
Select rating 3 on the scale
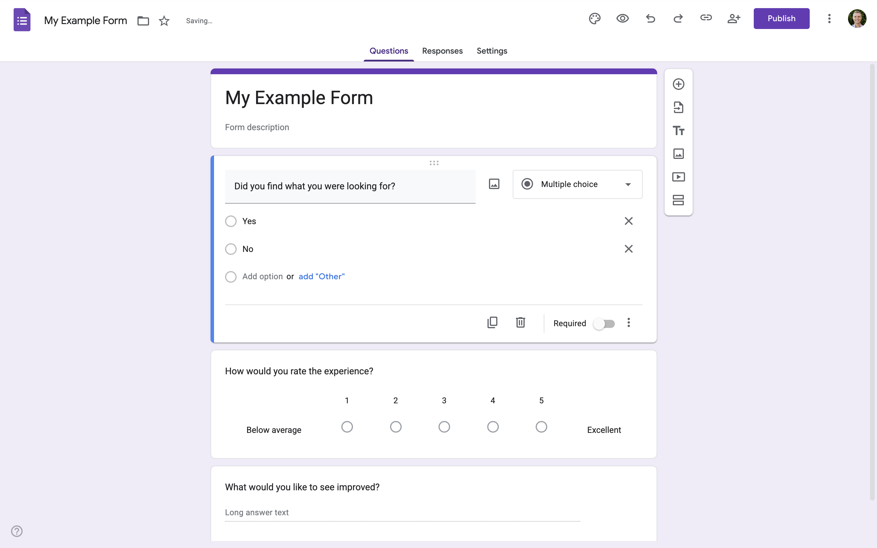pos(444,427)
